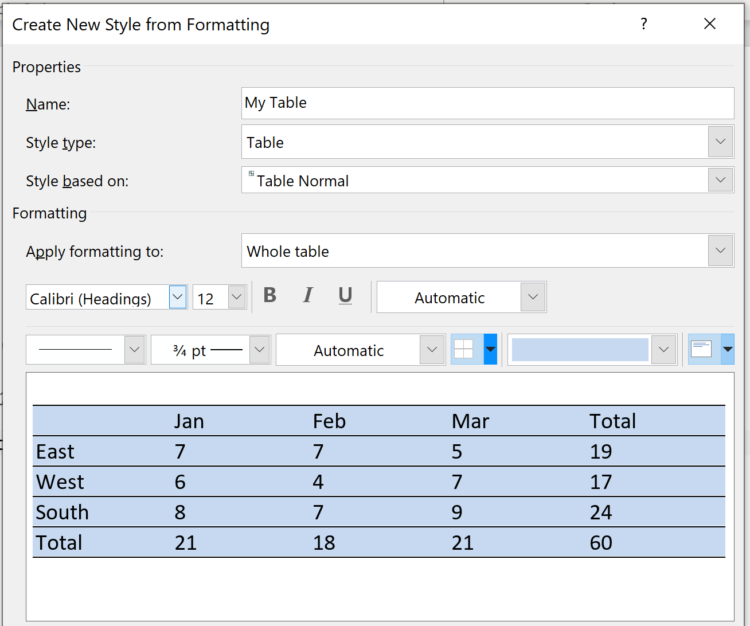Click the light blue fill color swatch
Viewport: 750px width, 626px height.
(x=580, y=350)
